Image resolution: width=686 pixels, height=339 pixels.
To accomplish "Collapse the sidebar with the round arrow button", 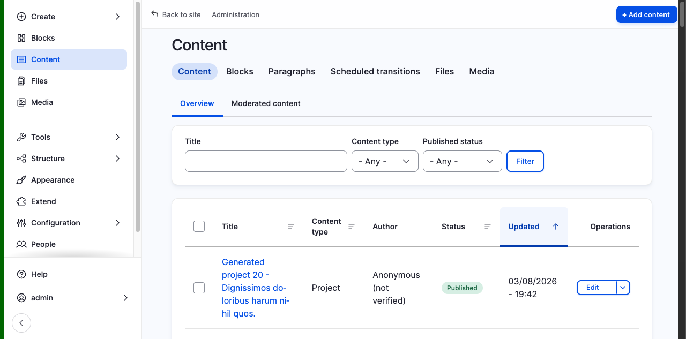I will (21, 323).
